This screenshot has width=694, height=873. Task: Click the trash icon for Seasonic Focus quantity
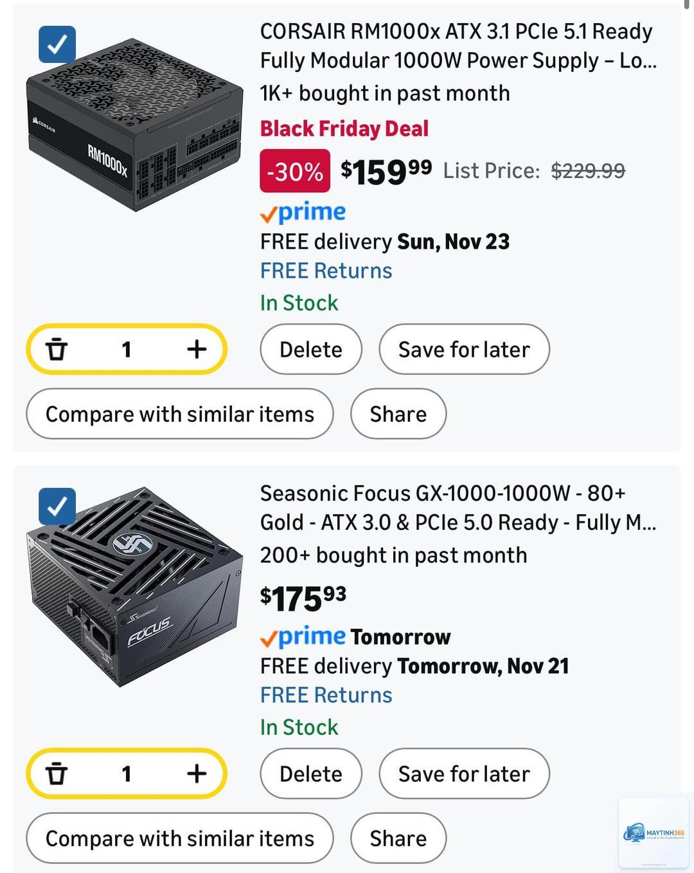57,773
